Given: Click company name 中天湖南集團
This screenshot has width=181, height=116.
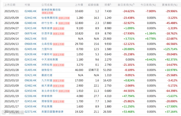Looking at the screenshot, I should click(x=50, y=60).
